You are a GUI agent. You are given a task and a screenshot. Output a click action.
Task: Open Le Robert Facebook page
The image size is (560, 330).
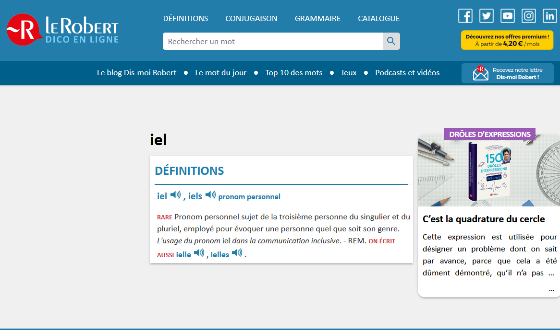[465, 16]
